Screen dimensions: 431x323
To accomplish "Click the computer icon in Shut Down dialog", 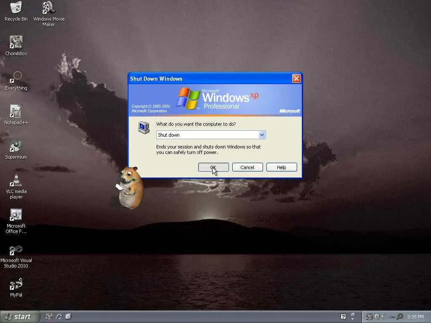I will [x=144, y=127].
